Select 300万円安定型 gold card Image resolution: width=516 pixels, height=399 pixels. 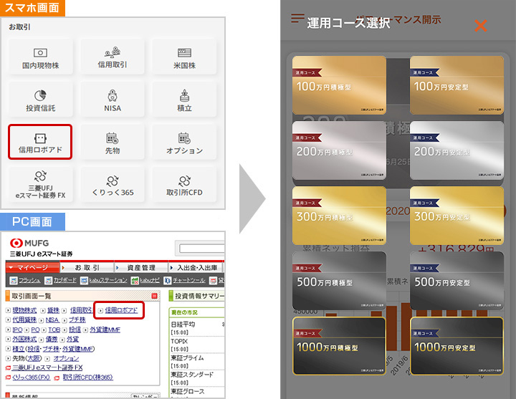click(457, 216)
